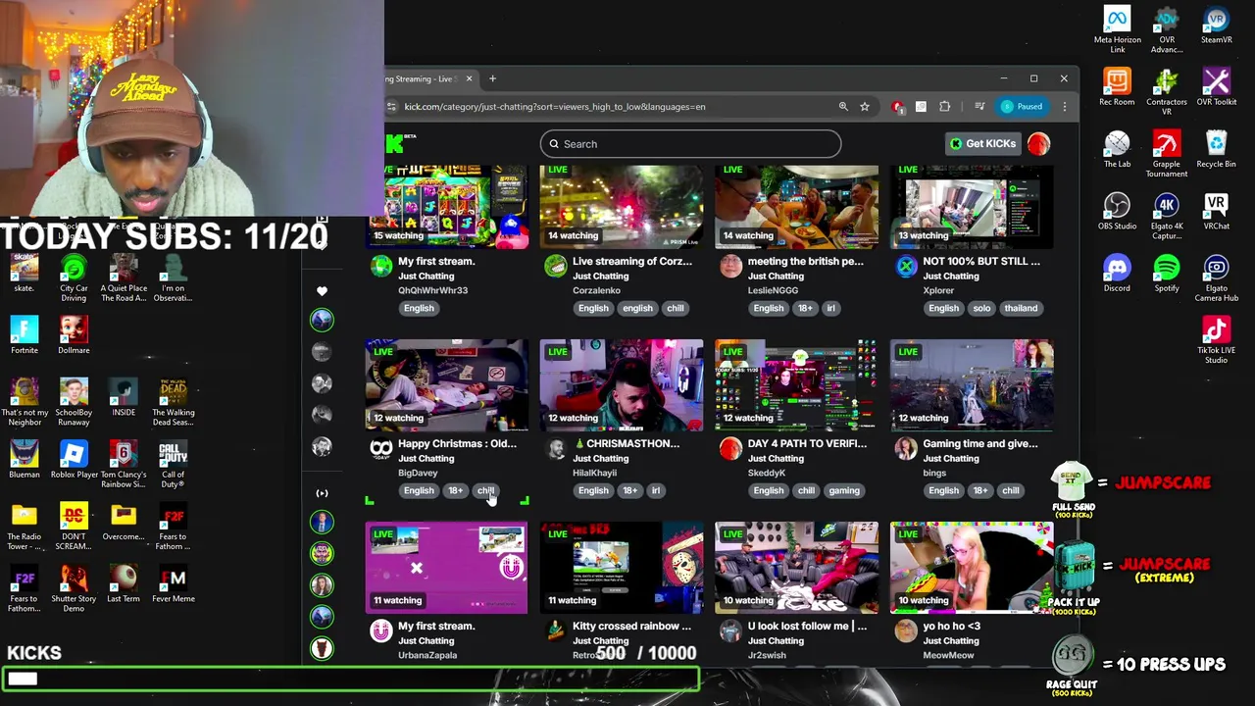Click the heart Following icon in Kick sidebar
Screen dimensions: 1255x706
[x=322, y=291]
